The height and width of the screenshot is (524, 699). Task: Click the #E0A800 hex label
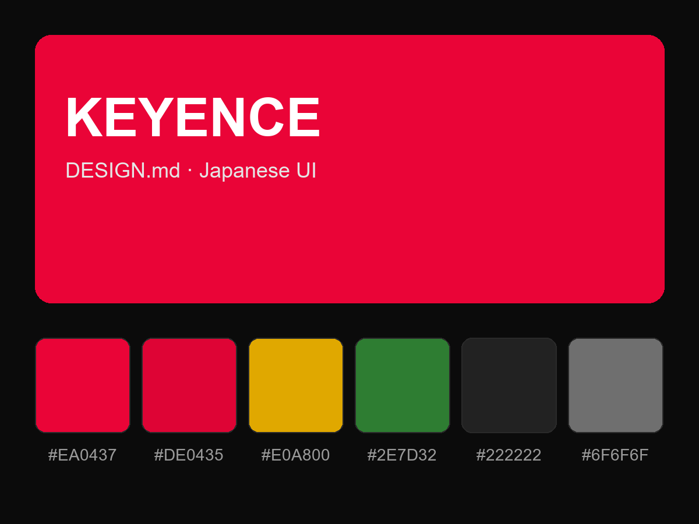pos(295,455)
